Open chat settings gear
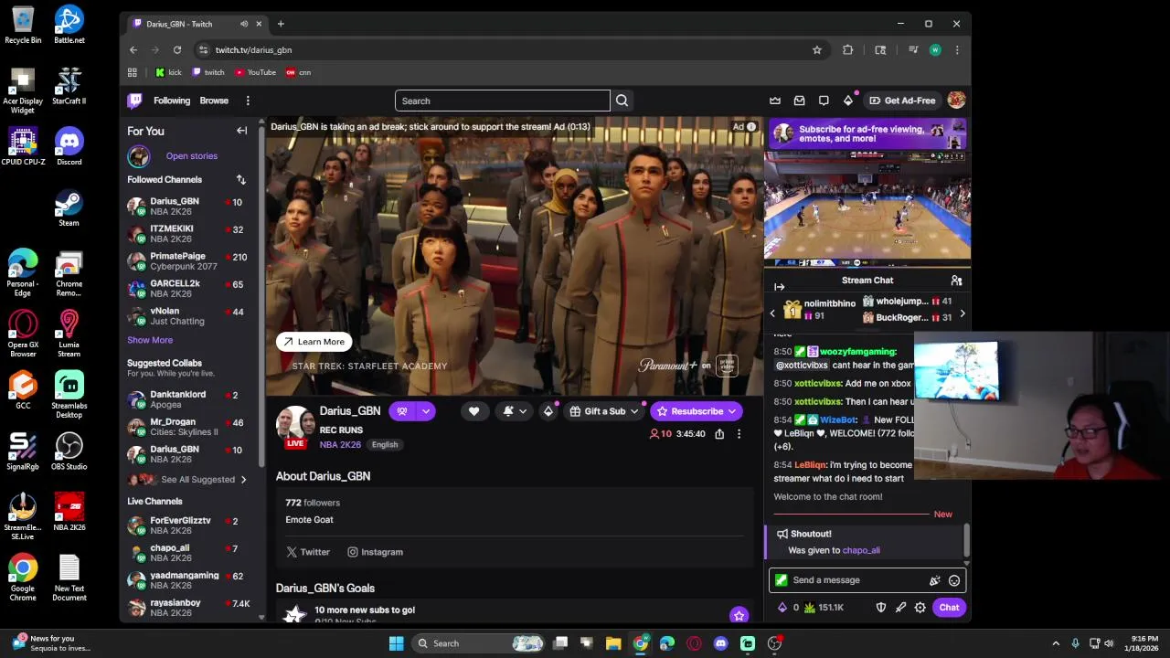 920,608
